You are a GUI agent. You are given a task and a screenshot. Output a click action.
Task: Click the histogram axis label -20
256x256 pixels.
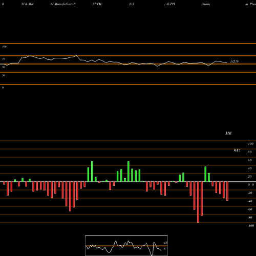250,193
